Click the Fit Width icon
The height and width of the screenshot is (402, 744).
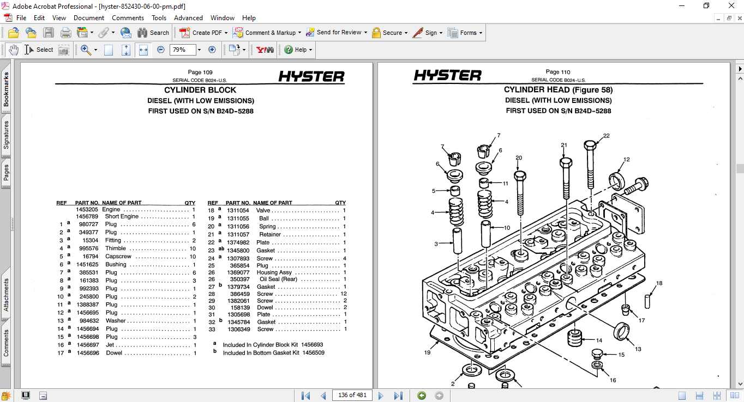coord(143,50)
